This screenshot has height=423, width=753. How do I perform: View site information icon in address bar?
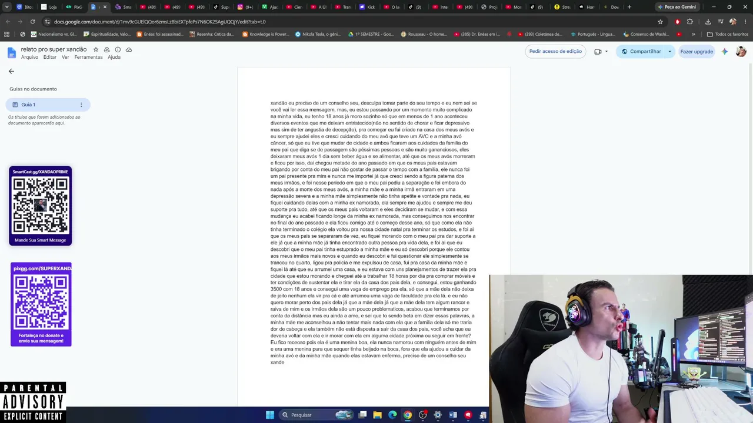coord(47,22)
